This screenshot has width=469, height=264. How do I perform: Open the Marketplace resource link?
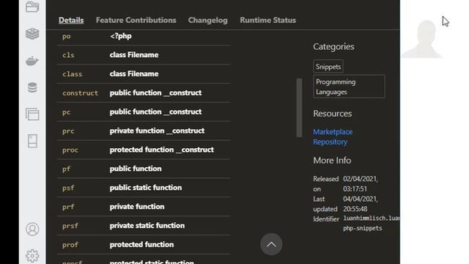pyautogui.click(x=333, y=132)
